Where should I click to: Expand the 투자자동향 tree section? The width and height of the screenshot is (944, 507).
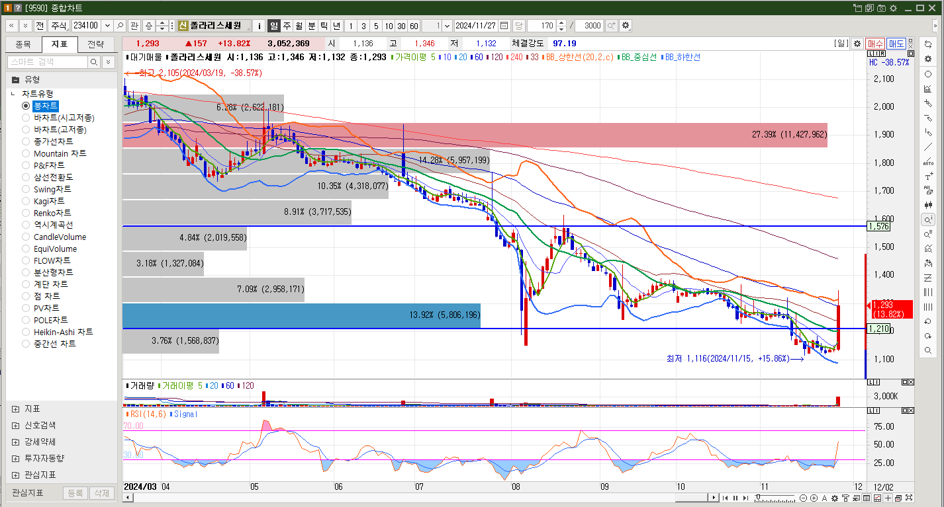(x=15, y=458)
